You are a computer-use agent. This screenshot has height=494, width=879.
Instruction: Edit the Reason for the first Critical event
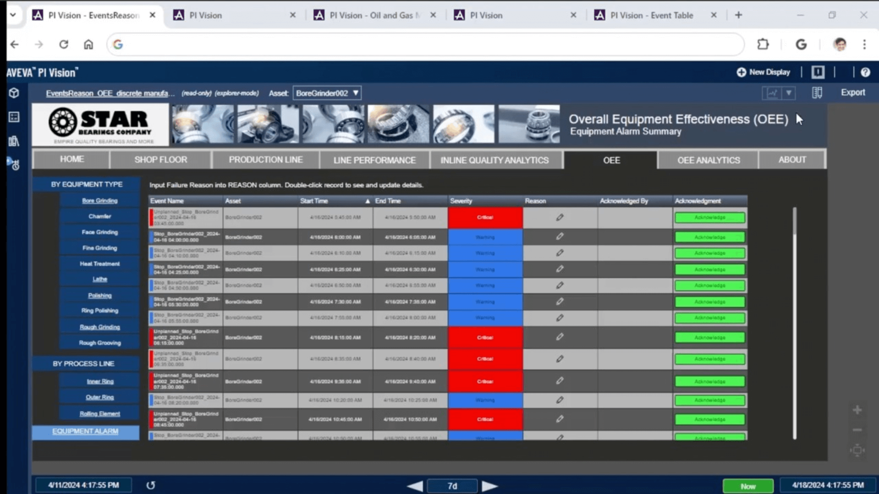pos(560,218)
